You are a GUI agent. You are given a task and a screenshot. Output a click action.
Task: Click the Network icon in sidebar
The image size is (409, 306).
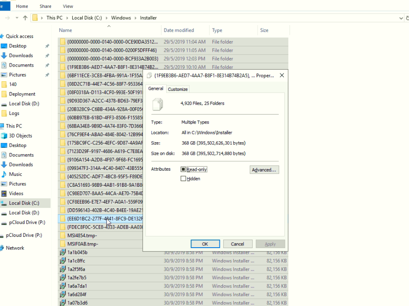click(x=2, y=248)
